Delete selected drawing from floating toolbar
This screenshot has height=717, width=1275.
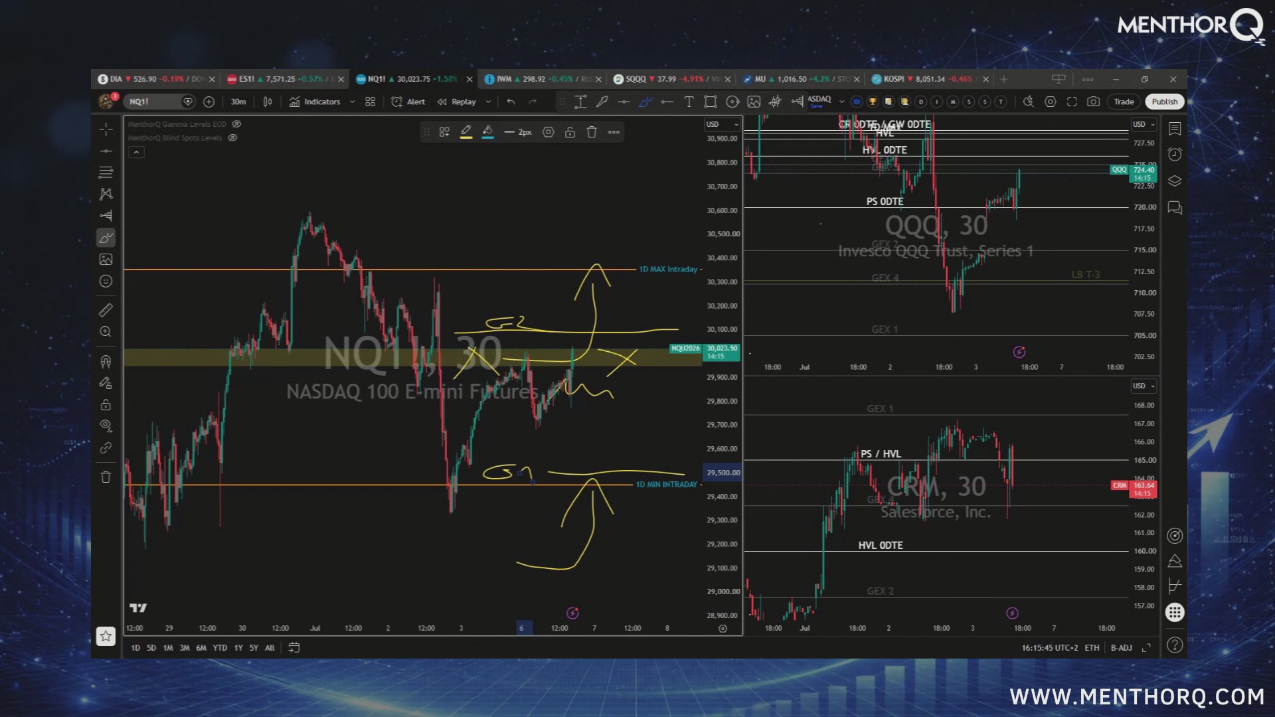(x=592, y=132)
